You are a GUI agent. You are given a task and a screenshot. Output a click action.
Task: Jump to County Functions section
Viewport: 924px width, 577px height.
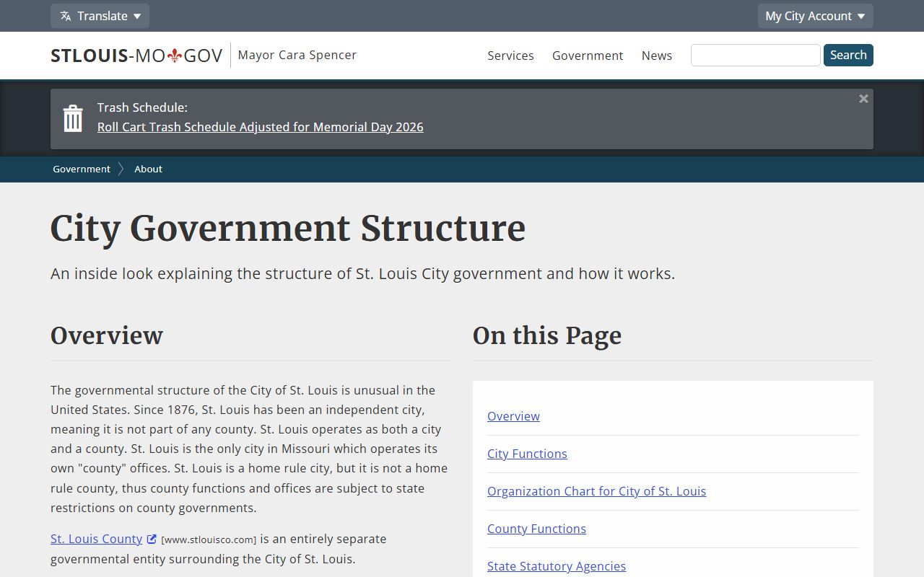[536, 529]
